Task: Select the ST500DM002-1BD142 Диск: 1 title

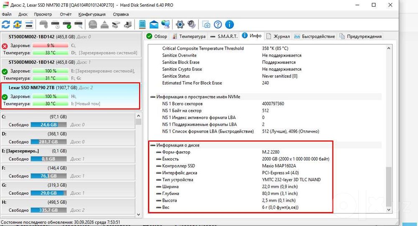Action: coord(50,62)
